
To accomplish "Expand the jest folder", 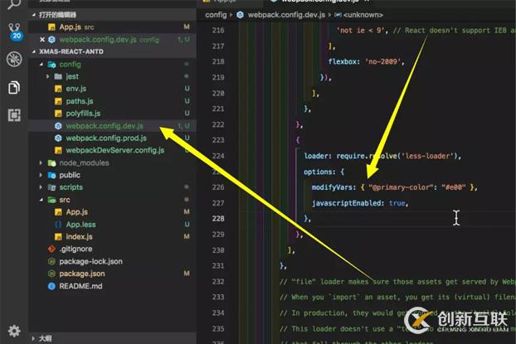I will click(x=48, y=76).
